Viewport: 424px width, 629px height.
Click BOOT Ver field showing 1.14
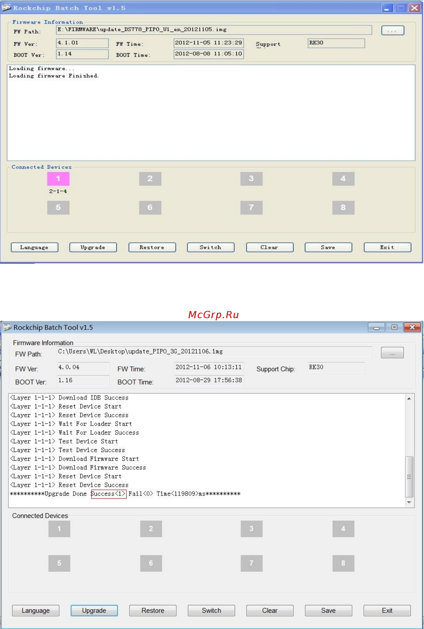(82, 54)
